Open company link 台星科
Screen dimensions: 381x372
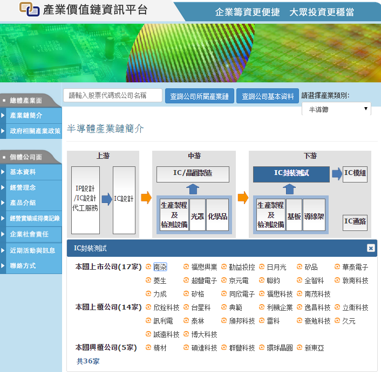201,307
